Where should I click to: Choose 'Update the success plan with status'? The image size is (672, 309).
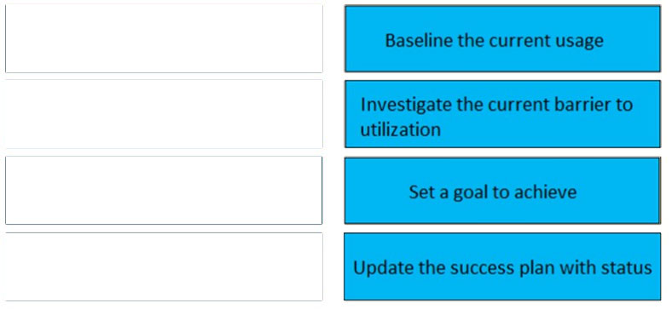502,266
